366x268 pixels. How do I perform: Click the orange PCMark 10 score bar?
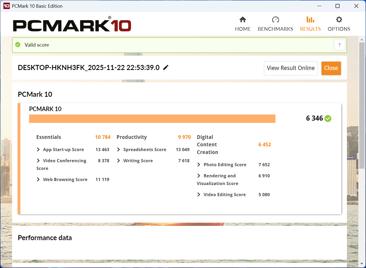point(152,119)
